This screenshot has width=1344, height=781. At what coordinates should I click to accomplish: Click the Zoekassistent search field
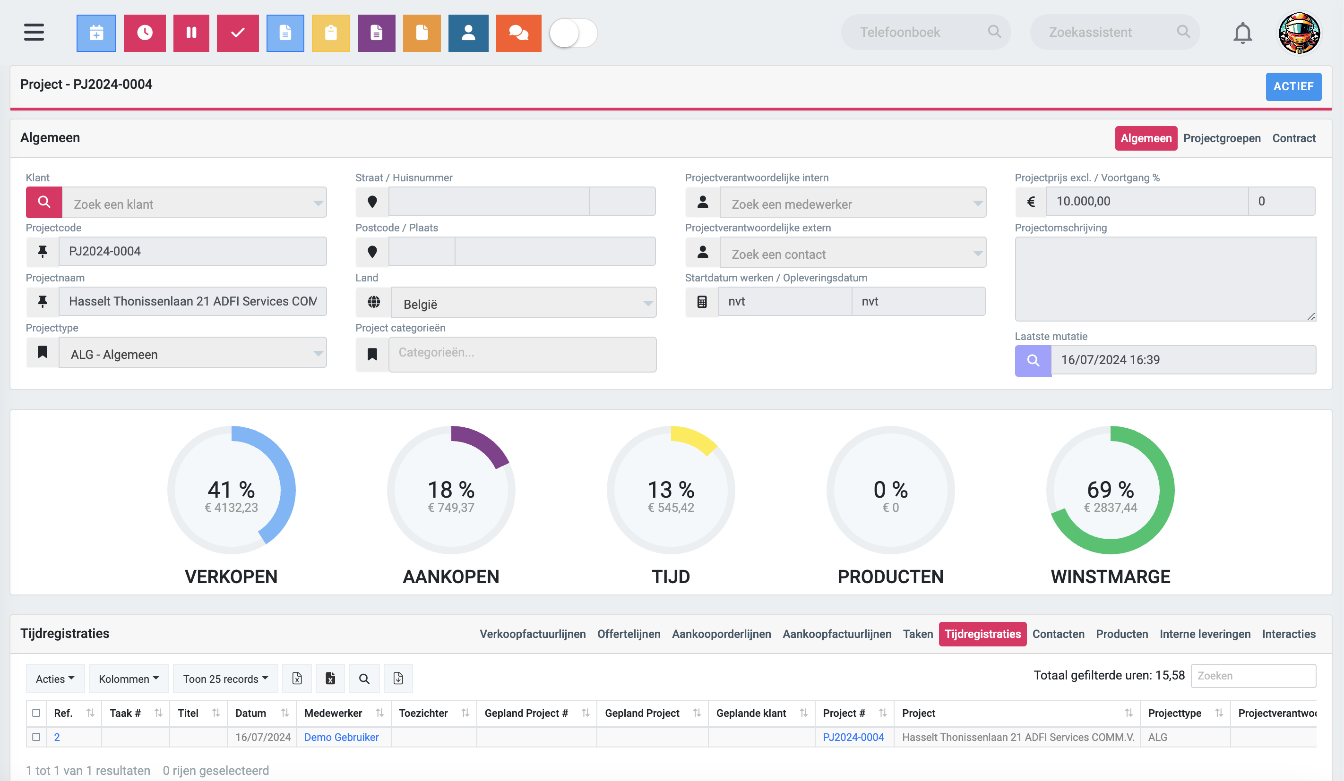(x=1115, y=33)
